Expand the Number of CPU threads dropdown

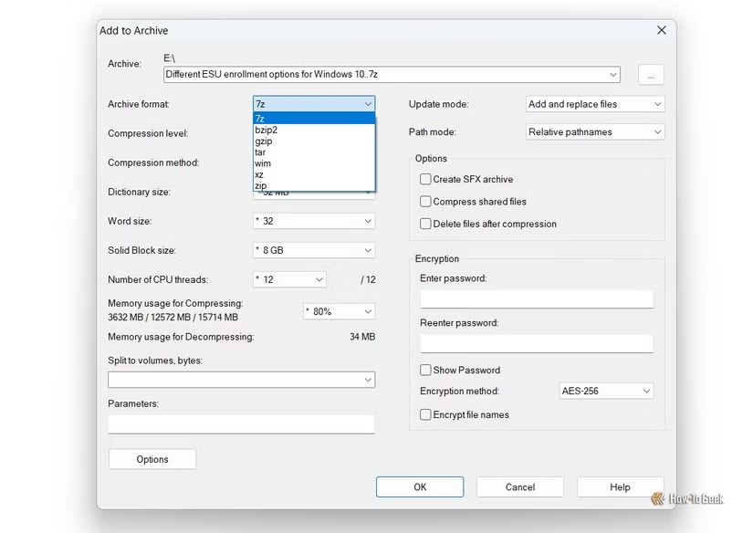(x=289, y=279)
